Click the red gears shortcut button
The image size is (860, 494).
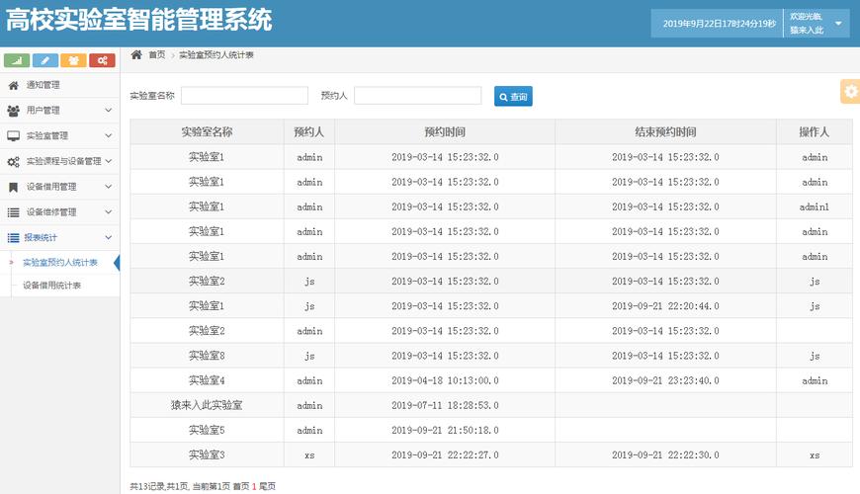102,60
